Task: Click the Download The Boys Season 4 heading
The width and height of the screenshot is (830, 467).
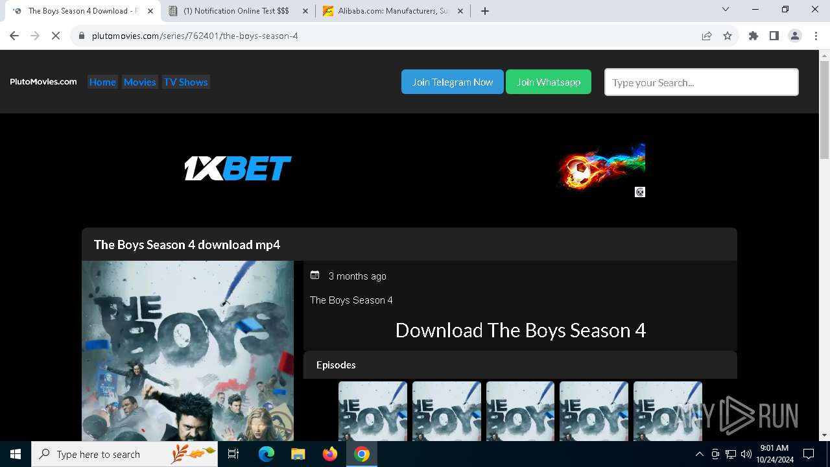Action: 521,330
